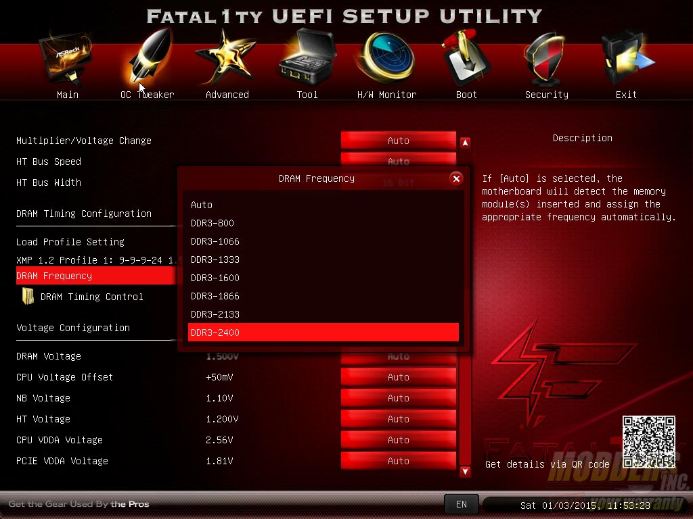693x519 pixels.
Task: Open the DRAM Timing Control folder icon
Action: coord(28,296)
